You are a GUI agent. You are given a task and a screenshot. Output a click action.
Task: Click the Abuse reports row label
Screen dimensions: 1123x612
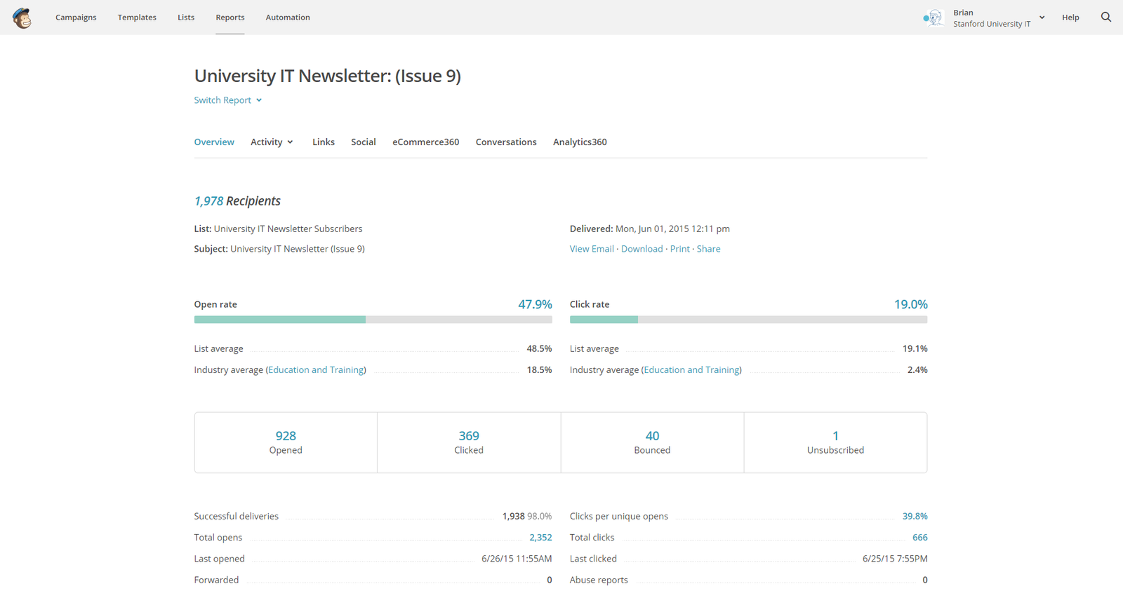coord(599,580)
